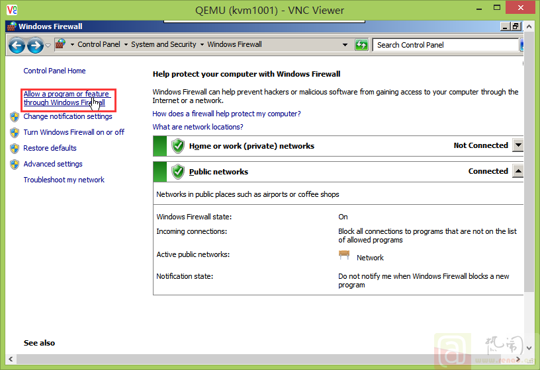
Task: Click green shield icon on Public networks
Action: [x=178, y=172]
